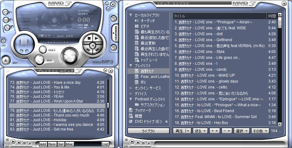Click play in the playlist editor's mini controls

13,142
